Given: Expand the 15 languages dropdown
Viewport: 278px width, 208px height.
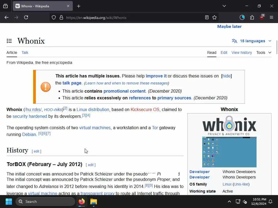Looking at the screenshot, I should click(x=252, y=41).
